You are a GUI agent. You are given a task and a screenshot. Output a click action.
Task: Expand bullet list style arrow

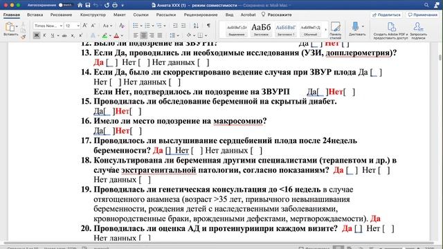pos(141,26)
